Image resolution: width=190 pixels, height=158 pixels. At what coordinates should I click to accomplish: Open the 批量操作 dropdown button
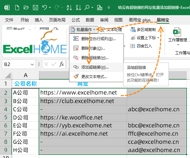(84, 29)
